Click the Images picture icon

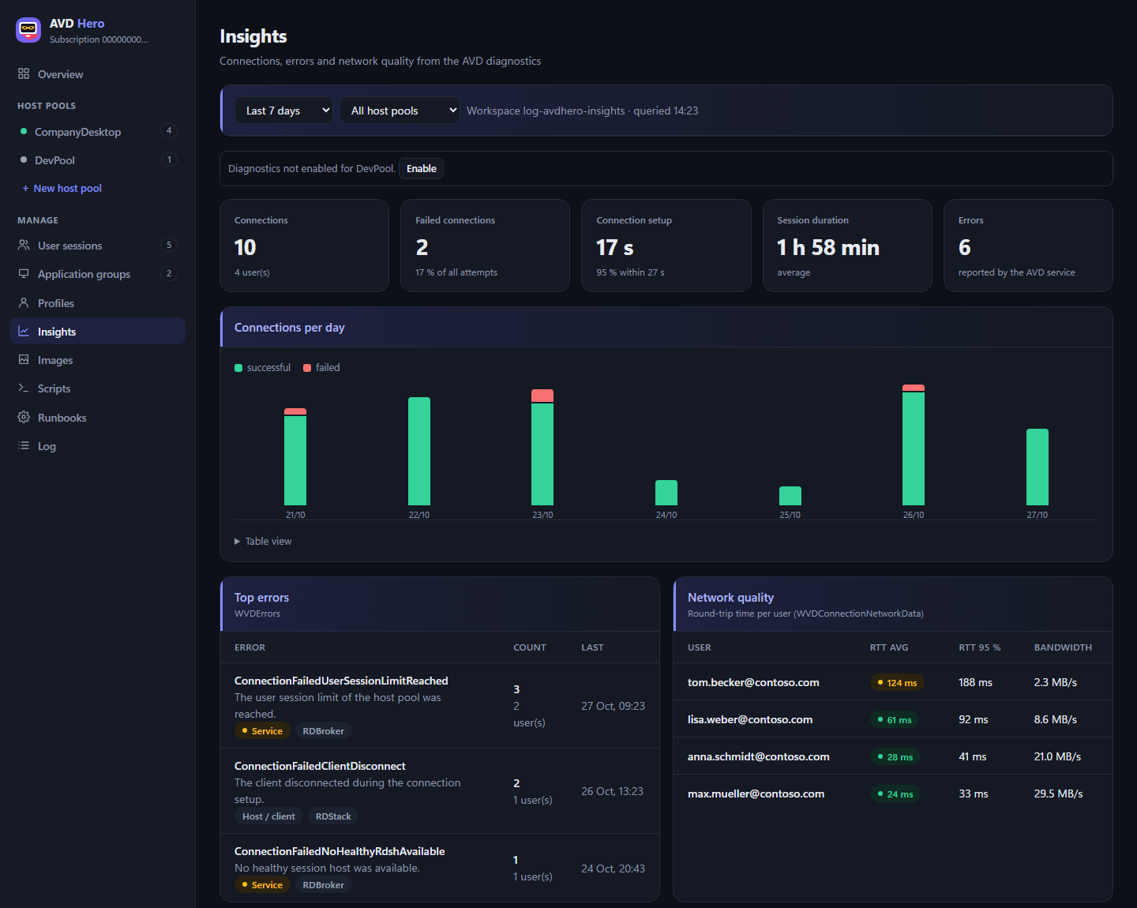pyautogui.click(x=24, y=359)
